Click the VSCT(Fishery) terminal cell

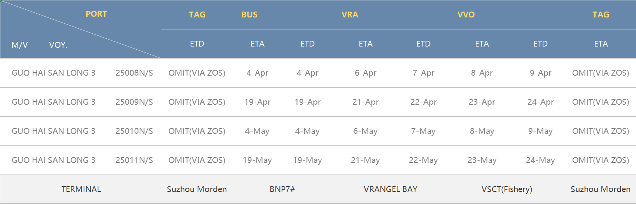(x=507, y=189)
